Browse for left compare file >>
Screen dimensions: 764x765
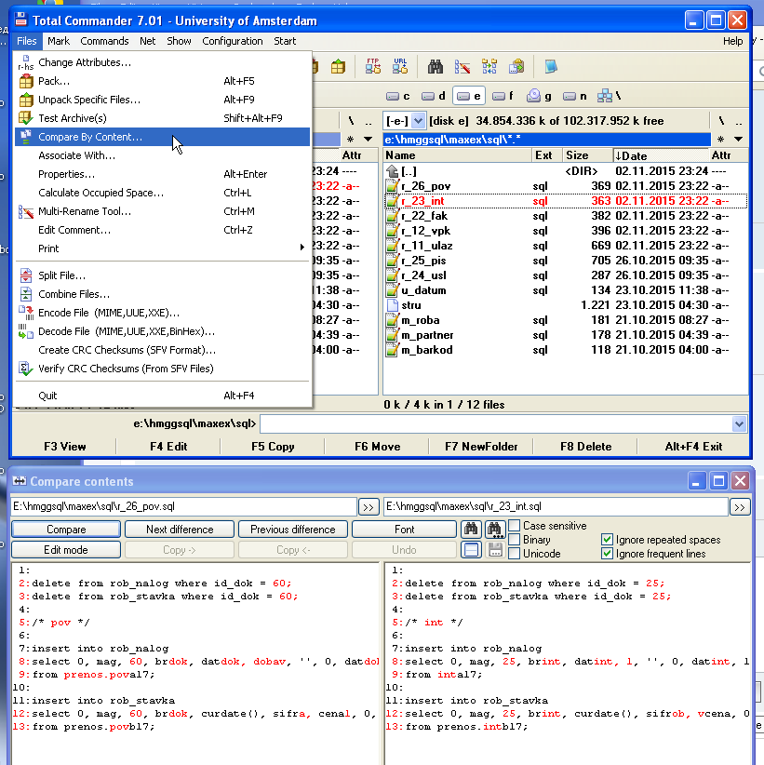pyautogui.click(x=369, y=507)
